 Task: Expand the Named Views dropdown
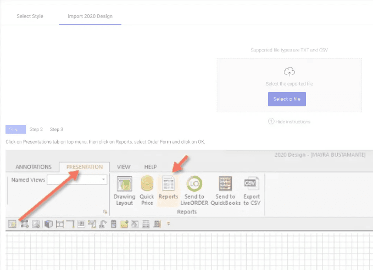click(103, 180)
